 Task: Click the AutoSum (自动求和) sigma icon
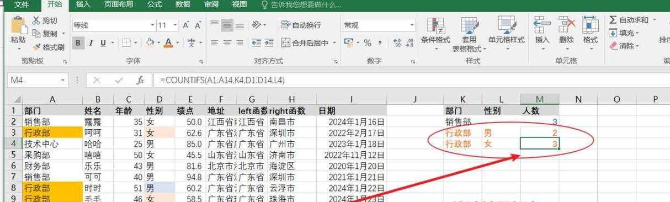[613, 20]
